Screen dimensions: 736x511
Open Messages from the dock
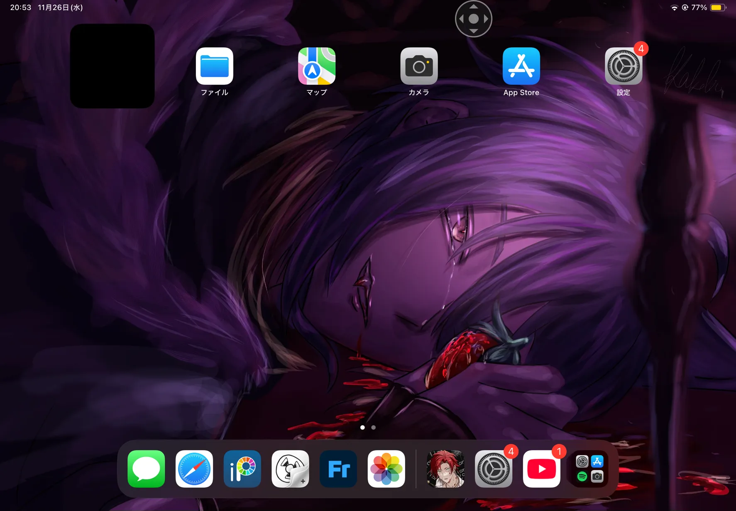point(146,469)
